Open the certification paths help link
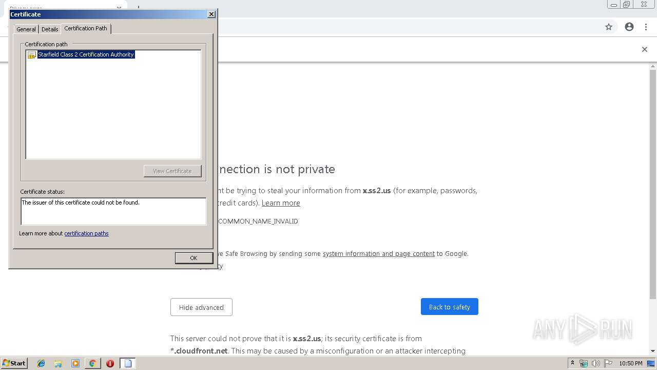This screenshot has height=370, width=657. tap(86, 233)
